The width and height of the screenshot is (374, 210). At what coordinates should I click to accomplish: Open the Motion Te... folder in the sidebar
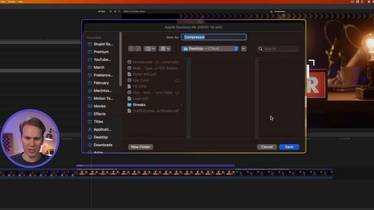tap(101, 99)
